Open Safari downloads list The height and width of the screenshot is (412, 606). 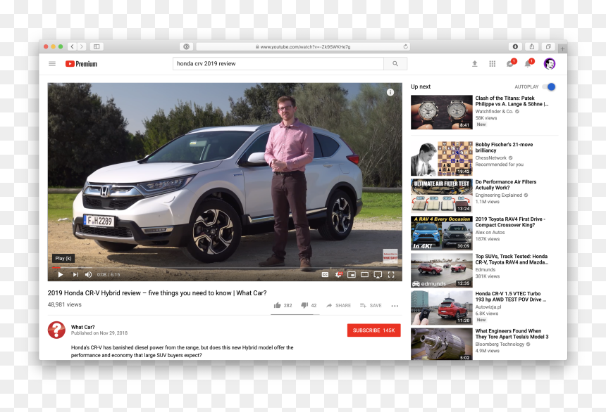(x=515, y=46)
